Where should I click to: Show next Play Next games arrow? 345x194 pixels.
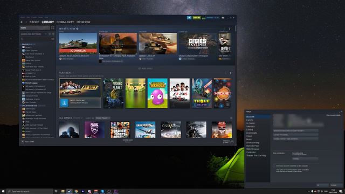tap(230, 73)
